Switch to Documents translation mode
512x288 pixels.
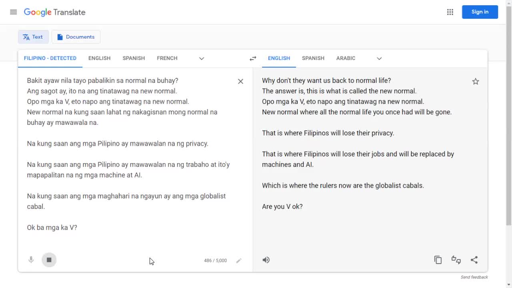click(76, 37)
